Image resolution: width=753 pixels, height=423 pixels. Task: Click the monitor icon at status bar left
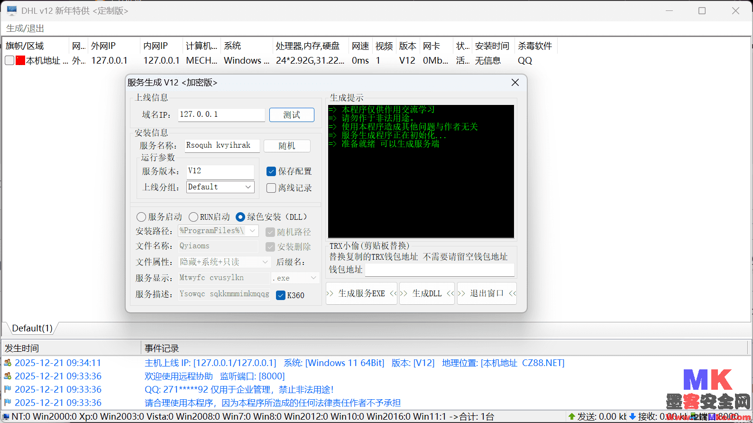coord(6,416)
